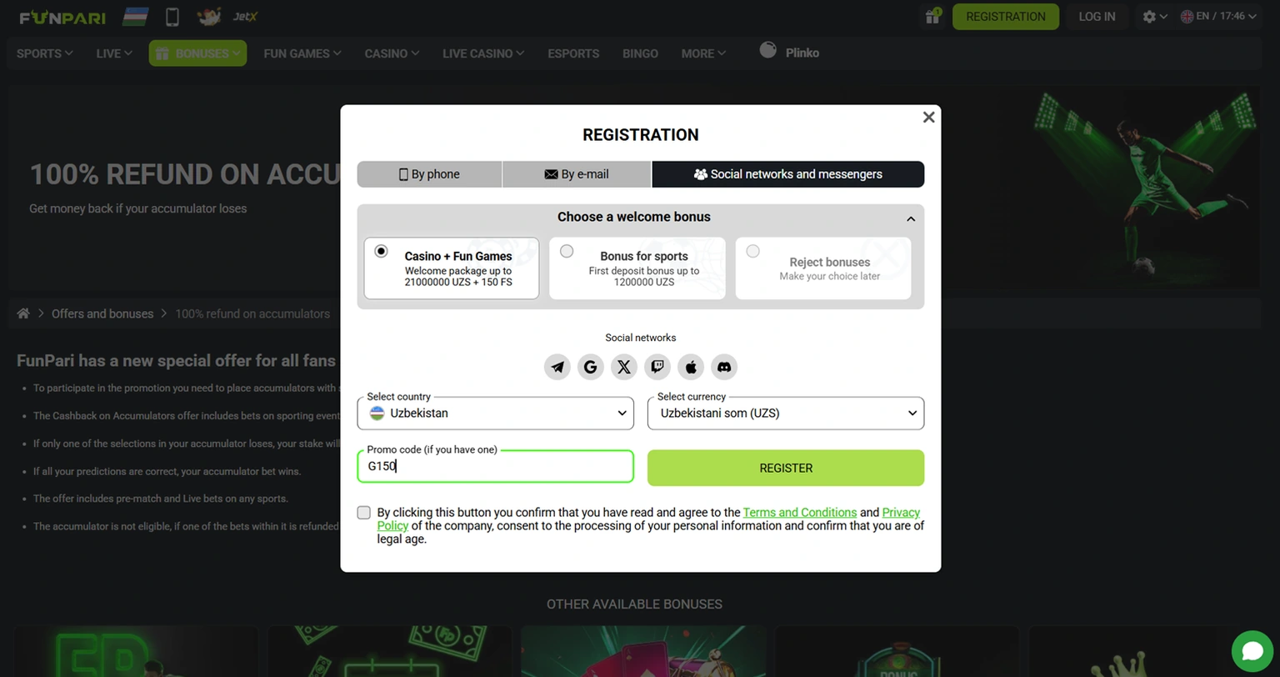This screenshot has width=1280, height=677.
Task: Open the settings gear menu
Action: [1155, 16]
